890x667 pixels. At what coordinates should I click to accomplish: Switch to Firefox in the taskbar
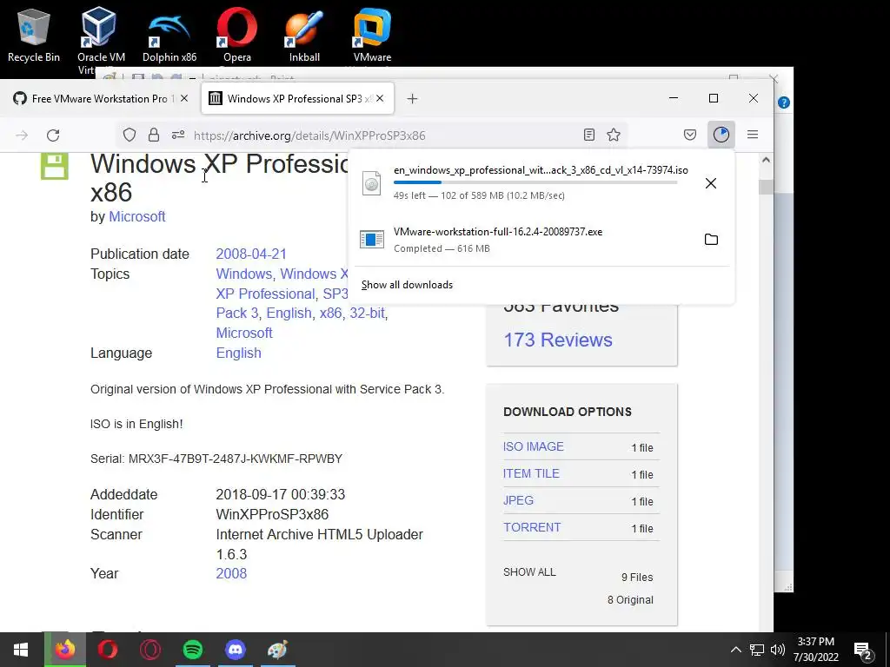[65, 650]
